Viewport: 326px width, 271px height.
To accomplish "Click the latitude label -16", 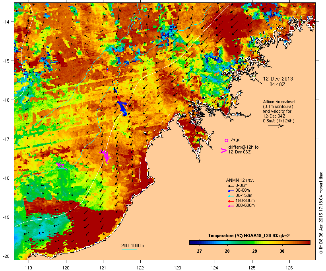I will click(6, 100).
